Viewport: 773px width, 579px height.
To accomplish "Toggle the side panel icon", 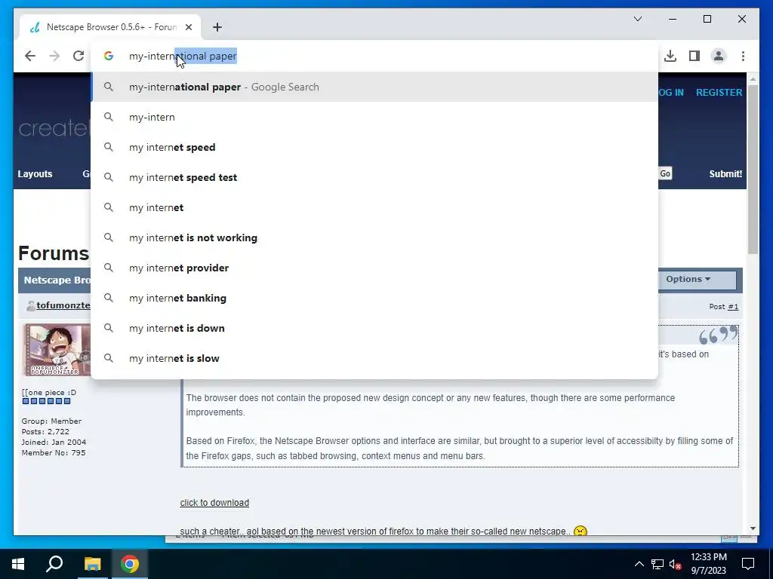I will (x=694, y=56).
